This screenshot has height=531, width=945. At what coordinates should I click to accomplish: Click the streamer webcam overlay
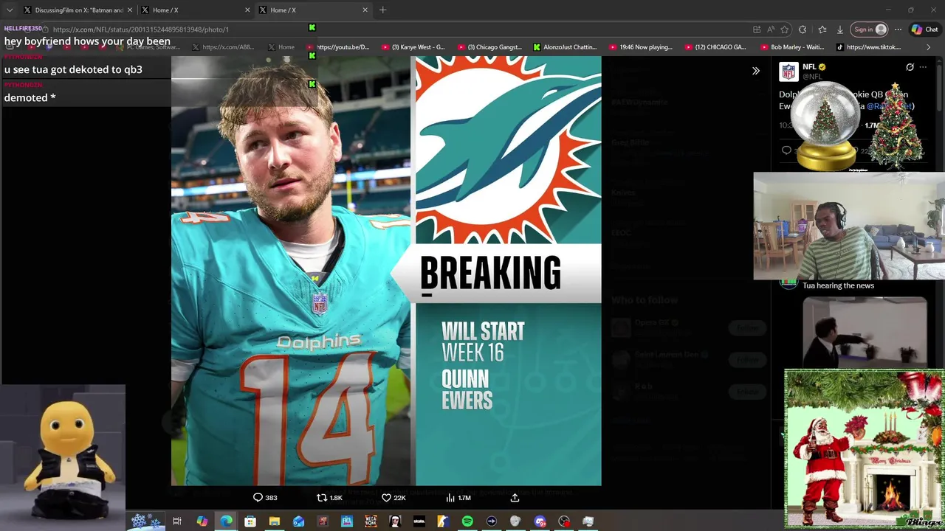[x=849, y=226]
